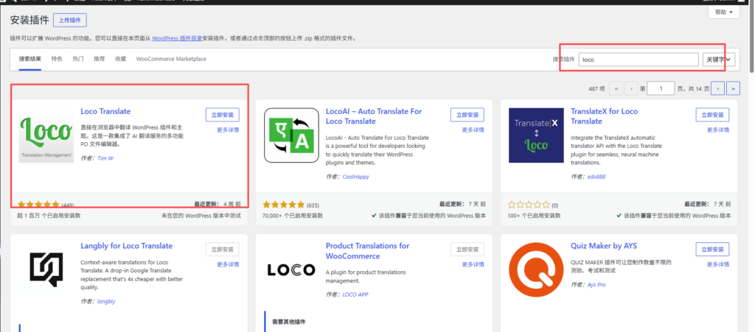This screenshot has width=755, height=332.
Task: Click the TranslateX empty star rating
Action: coord(529,205)
